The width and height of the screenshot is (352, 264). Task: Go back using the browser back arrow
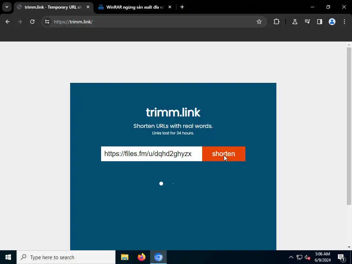(8, 22)
